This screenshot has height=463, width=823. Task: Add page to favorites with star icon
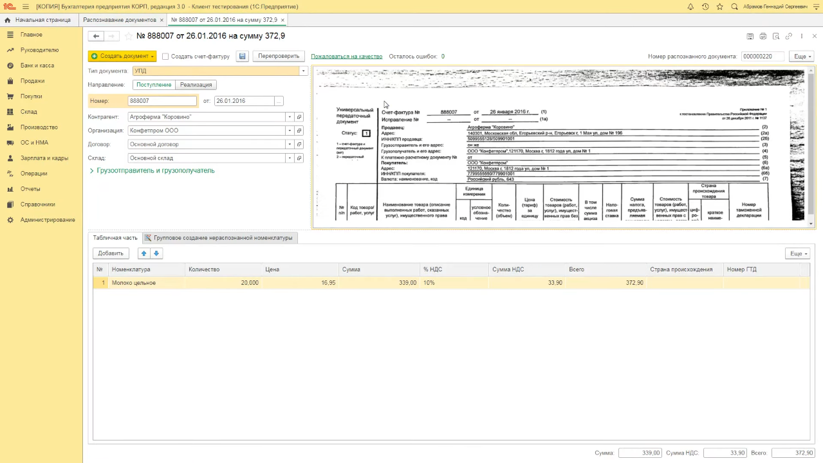[129, 36]
